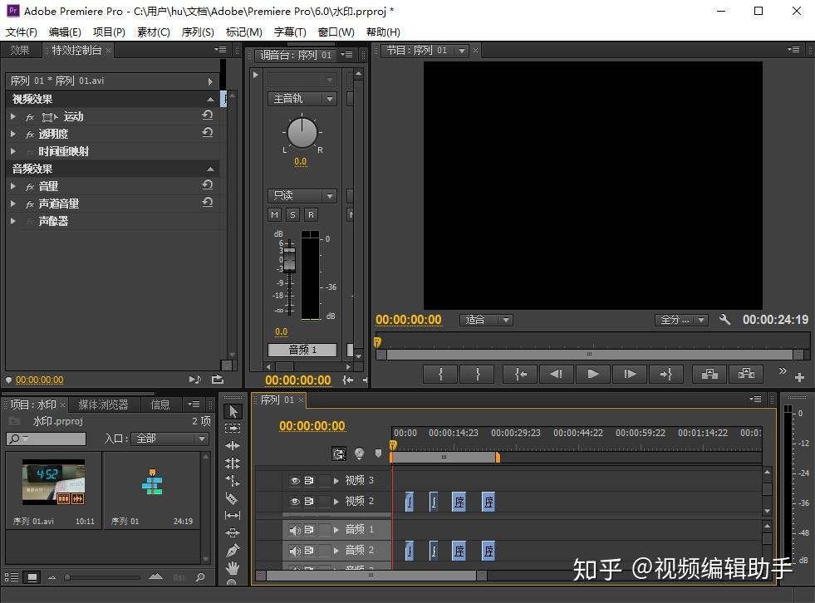Mute audio mixer track with M

(x=275, y=214)
